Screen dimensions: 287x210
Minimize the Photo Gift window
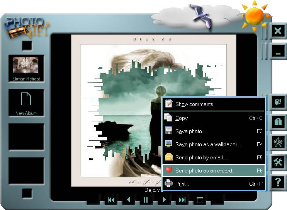pyautogui.click(x=278, y=51)
